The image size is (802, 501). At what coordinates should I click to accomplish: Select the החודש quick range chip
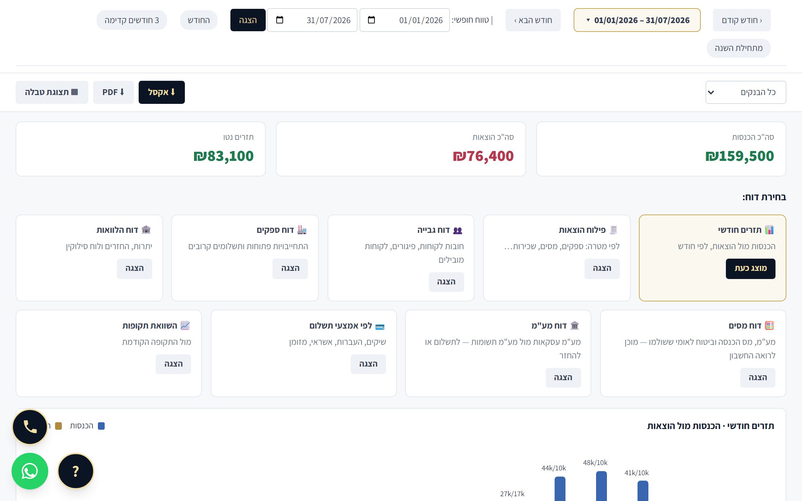click(199, 20)
